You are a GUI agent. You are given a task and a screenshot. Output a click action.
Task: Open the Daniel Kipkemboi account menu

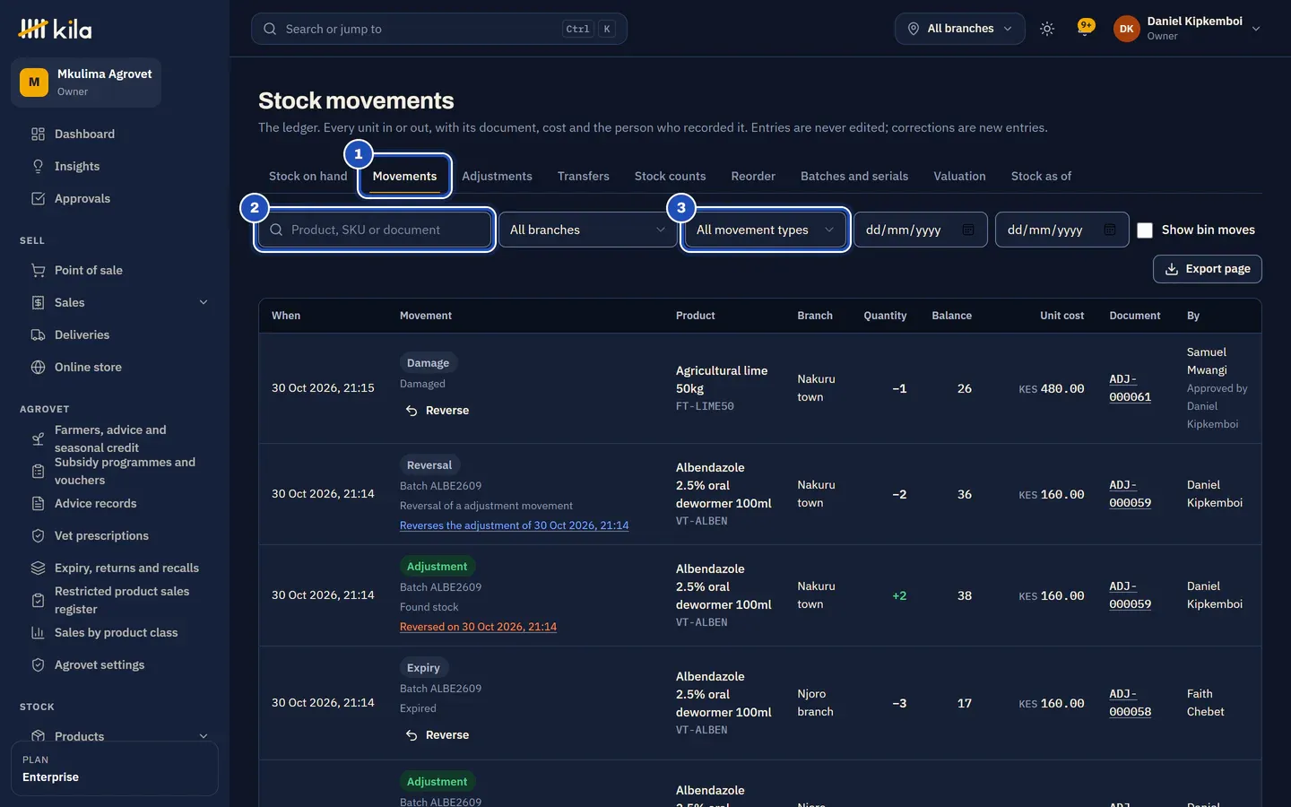click(x=1187, y=29)
